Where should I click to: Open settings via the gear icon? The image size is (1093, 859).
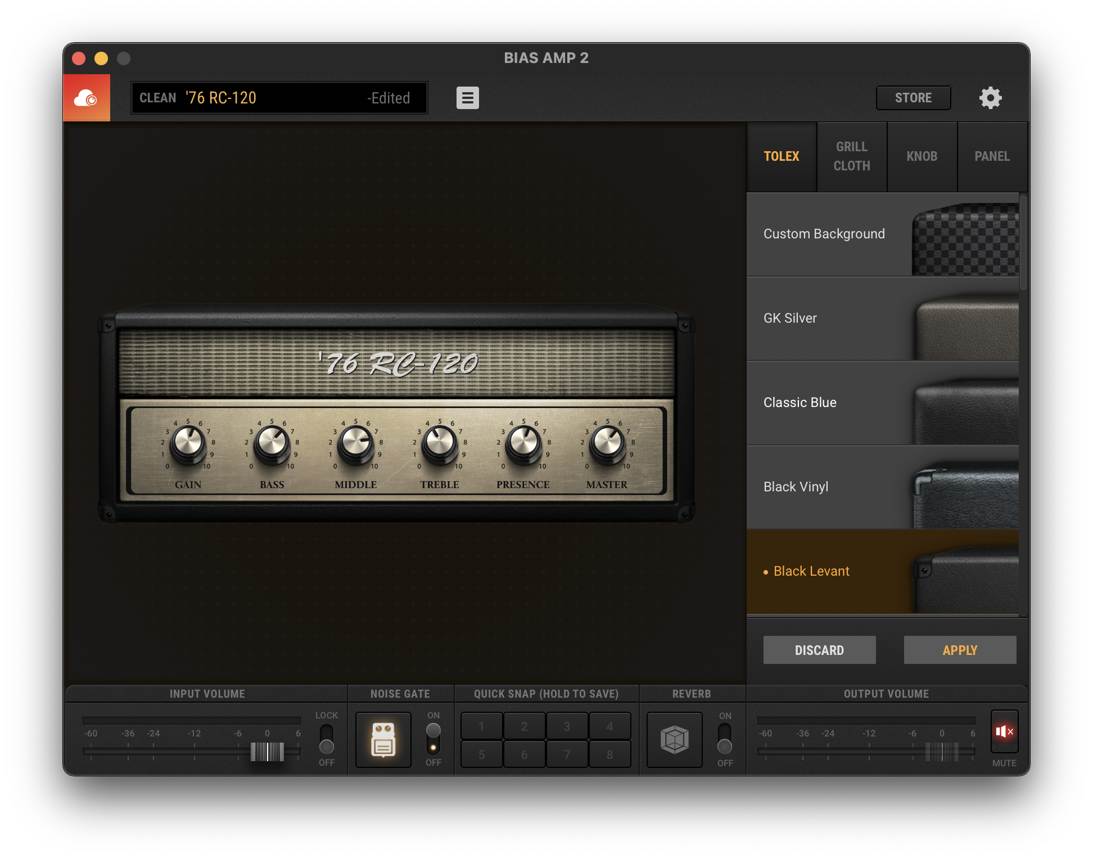coord(990,98)
